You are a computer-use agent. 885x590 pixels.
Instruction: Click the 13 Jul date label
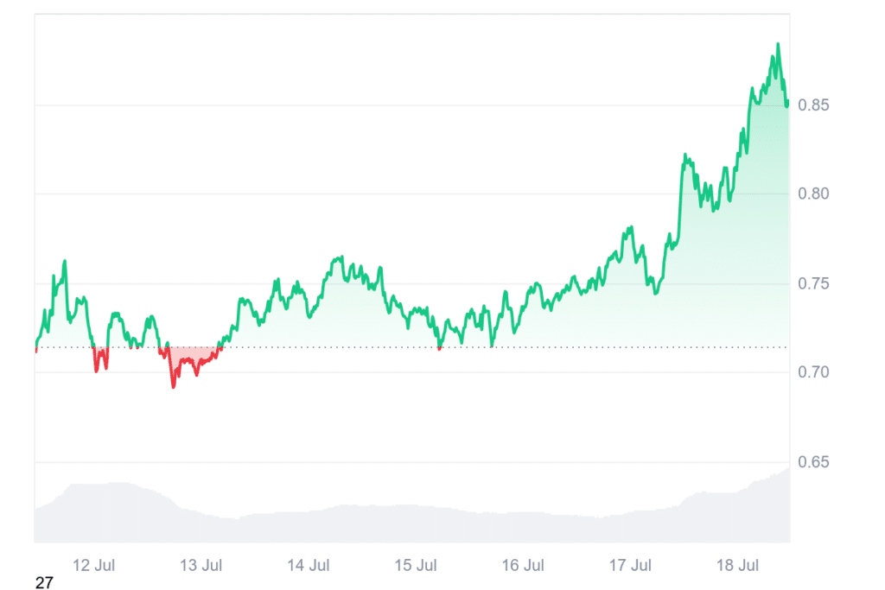[201, 566]
